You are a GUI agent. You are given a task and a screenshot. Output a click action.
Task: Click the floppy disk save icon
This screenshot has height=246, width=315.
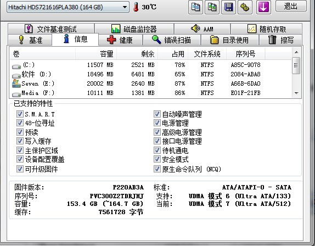pyautogui.click(x=228, y=7)
